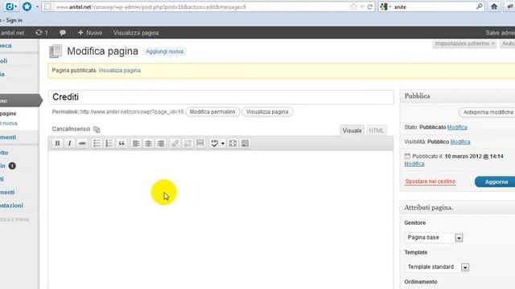Preview changes with Anteprima modifiche
The image size is (515, 289).
(488, 112)
